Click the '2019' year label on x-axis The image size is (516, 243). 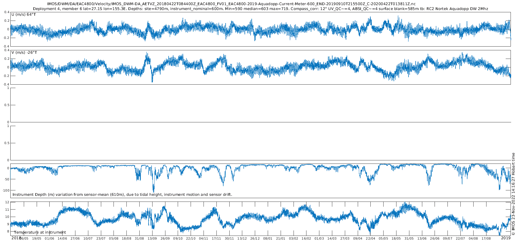pyautogui.click(x=506, y=238)
